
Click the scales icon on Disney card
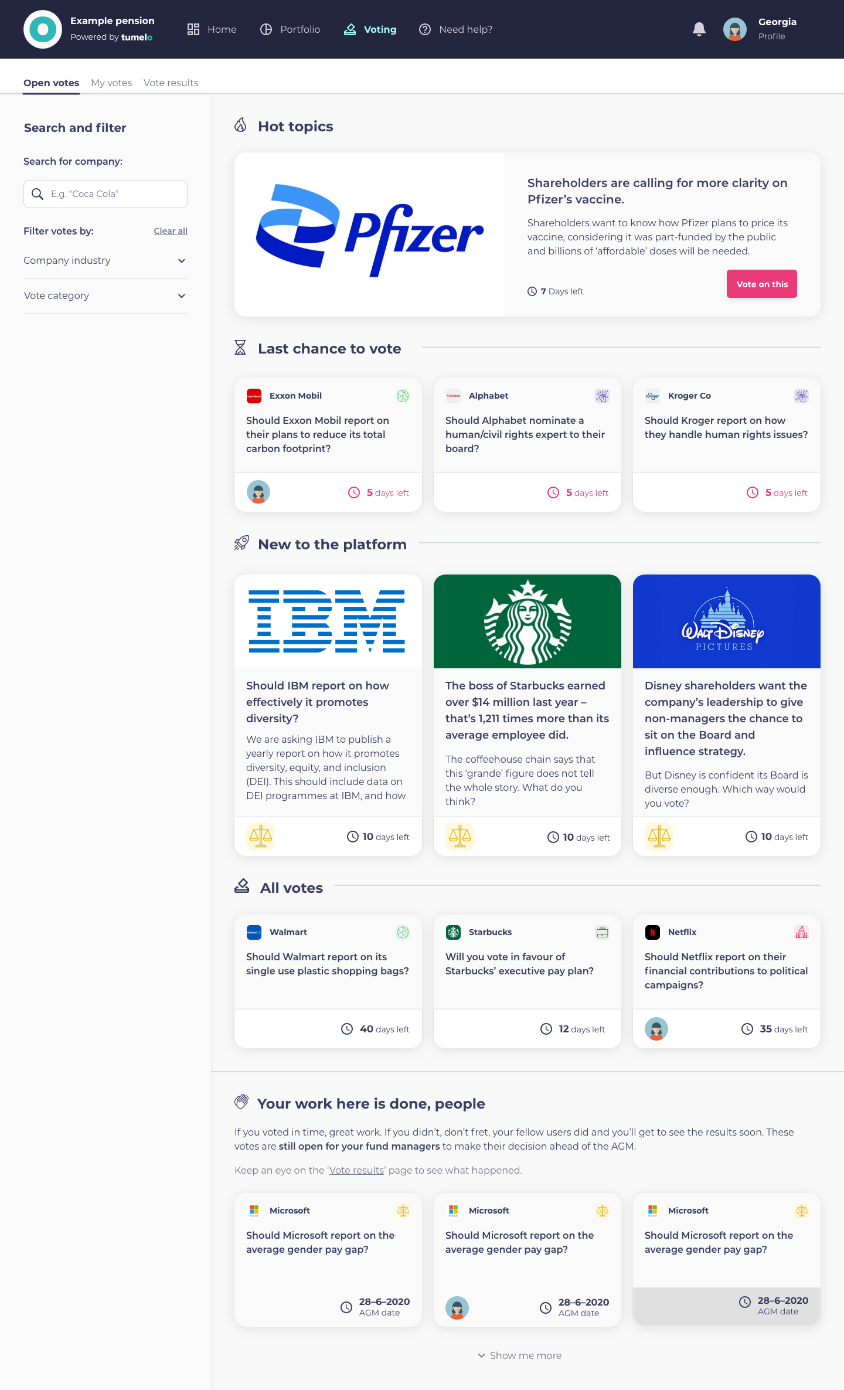pos(659,836)
